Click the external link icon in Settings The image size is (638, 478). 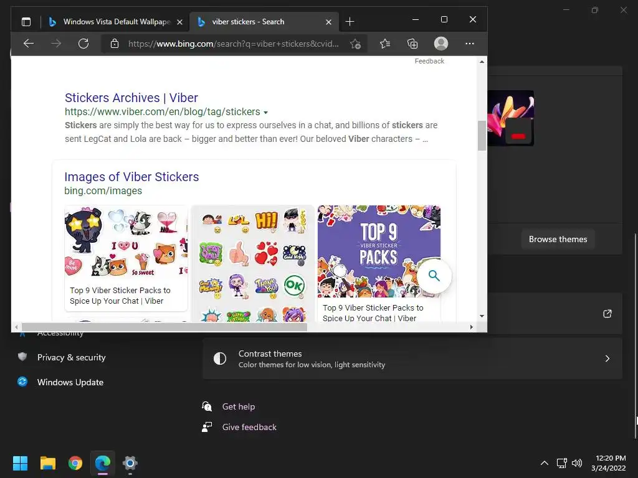[607, 314]
